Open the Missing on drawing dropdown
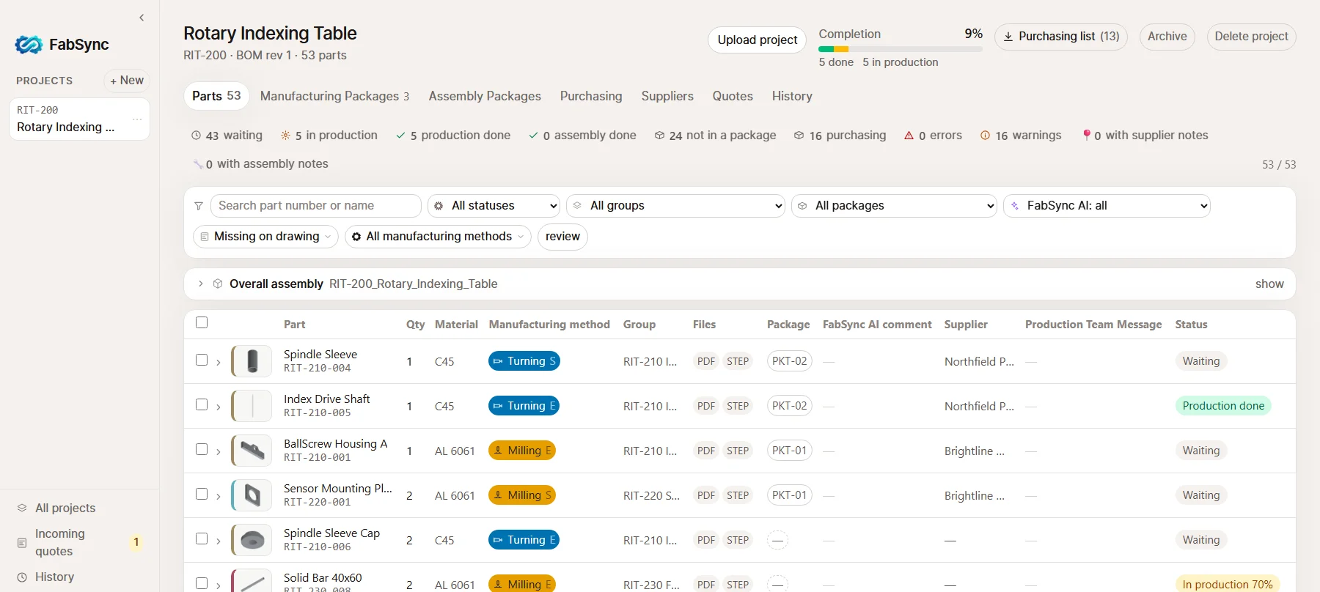 [265, 237]
